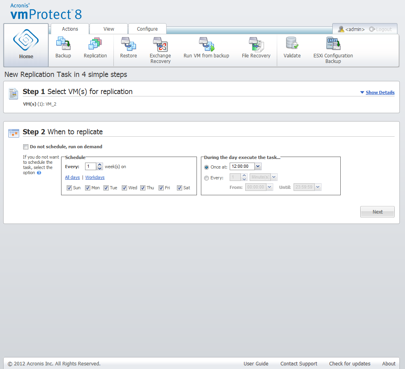Open the Configure tab
405x369 pixels.
coord(147,29)
